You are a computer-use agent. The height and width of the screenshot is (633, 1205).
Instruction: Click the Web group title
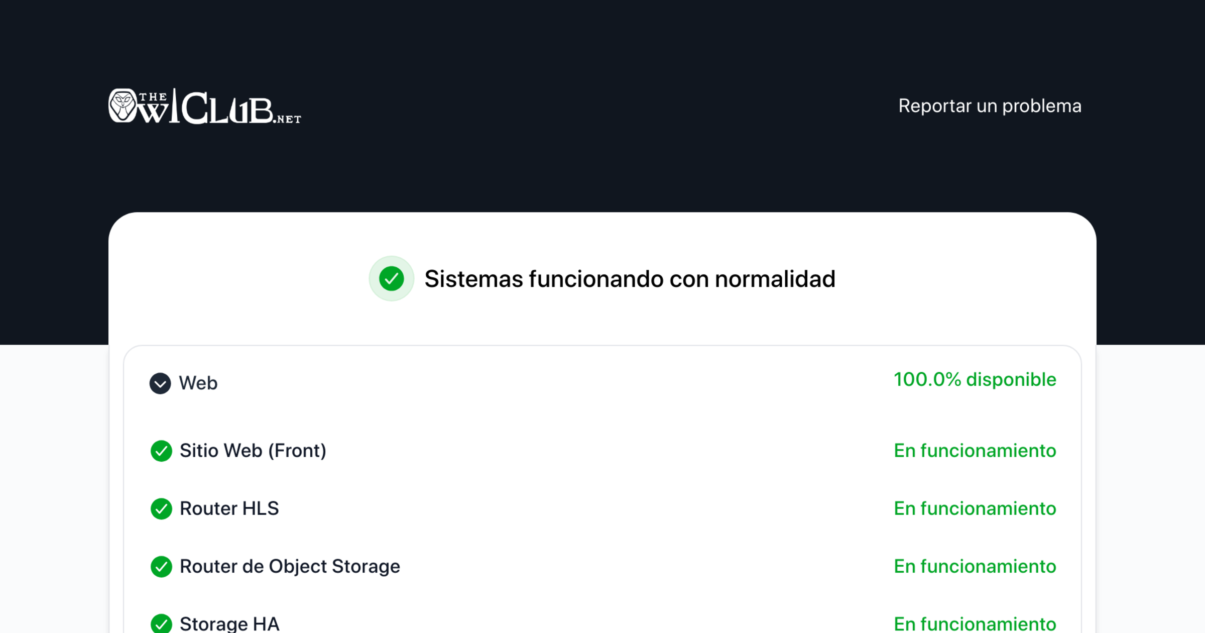coord(198,383)
